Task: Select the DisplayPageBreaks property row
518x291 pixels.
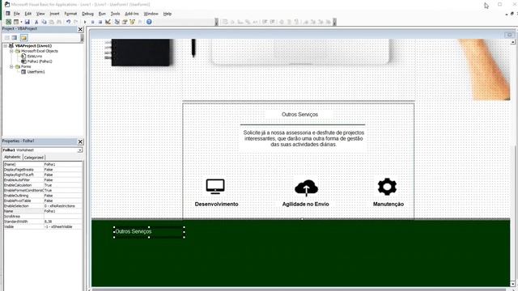Action: click(43, 170)
